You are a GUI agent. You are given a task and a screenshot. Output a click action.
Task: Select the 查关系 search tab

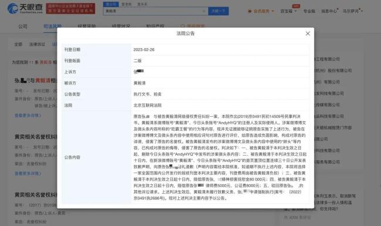(x=142, y=4)
